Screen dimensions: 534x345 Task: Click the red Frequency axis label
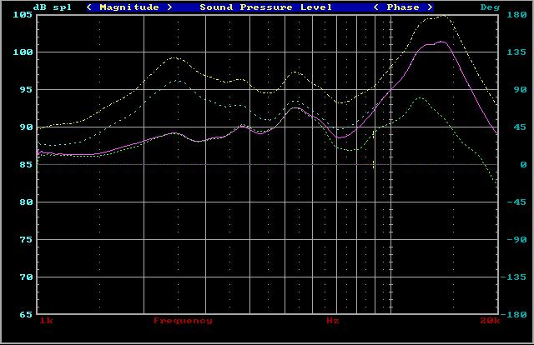pyautogui.click(x=183, y=321)
